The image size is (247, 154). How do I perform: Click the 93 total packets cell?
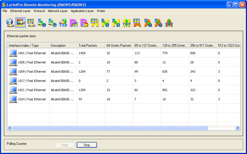point(80,99)
